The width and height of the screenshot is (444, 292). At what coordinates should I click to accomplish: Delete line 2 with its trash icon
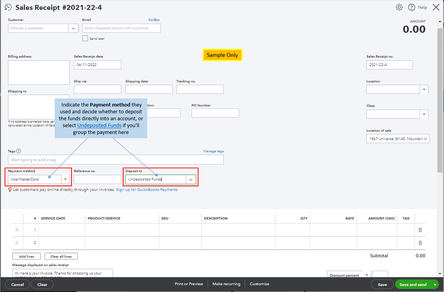click(x=420, y=243)
